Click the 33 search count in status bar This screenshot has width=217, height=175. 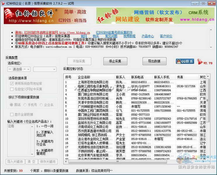tap(21, 171)
